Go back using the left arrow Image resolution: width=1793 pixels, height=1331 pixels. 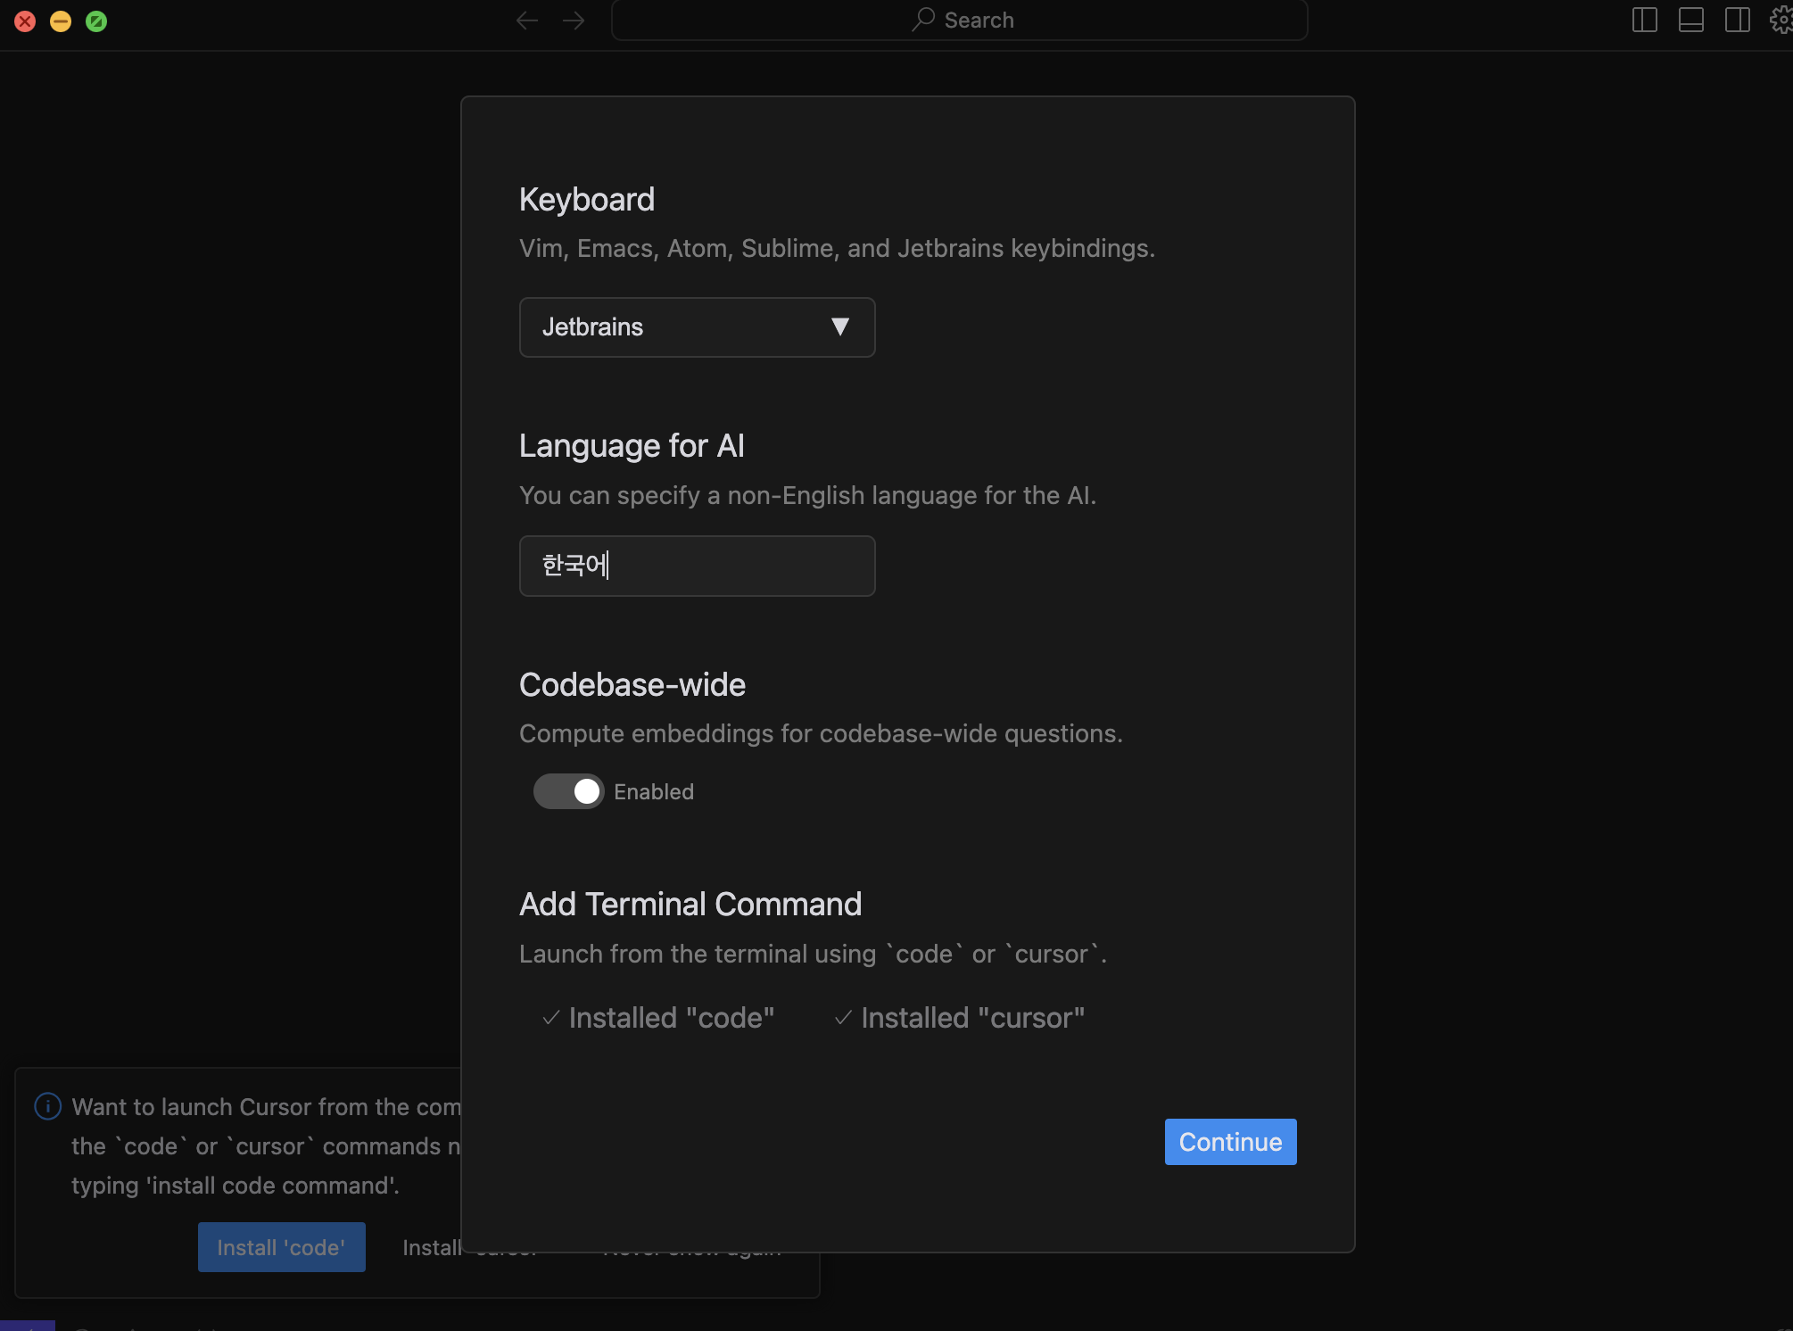(527, 21)
